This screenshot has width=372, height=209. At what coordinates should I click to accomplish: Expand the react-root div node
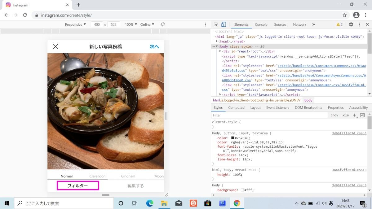coord(220,51)
